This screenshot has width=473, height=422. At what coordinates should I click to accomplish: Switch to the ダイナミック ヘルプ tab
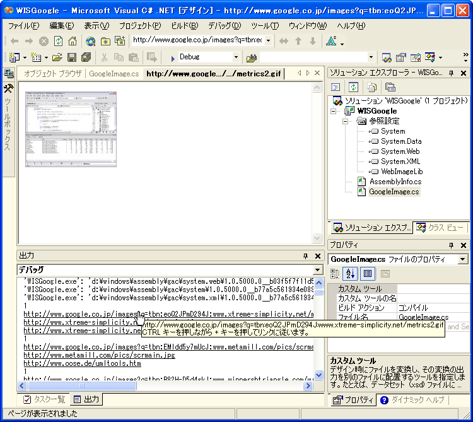click(412, 400)
